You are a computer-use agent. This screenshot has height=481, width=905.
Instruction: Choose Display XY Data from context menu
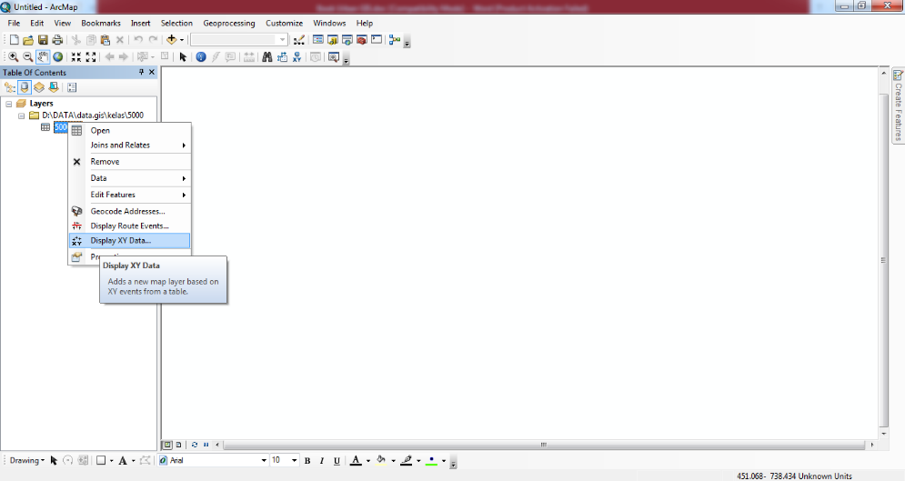click(x=130, y=240)
